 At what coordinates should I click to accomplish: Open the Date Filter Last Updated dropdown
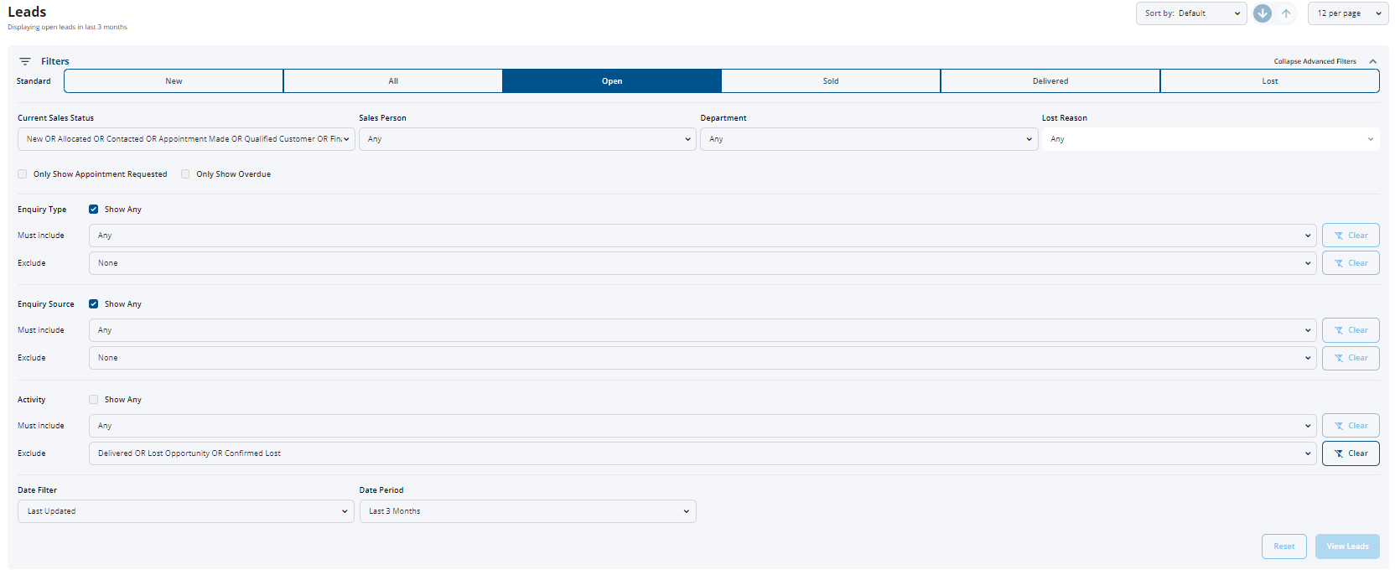point(186,511)
